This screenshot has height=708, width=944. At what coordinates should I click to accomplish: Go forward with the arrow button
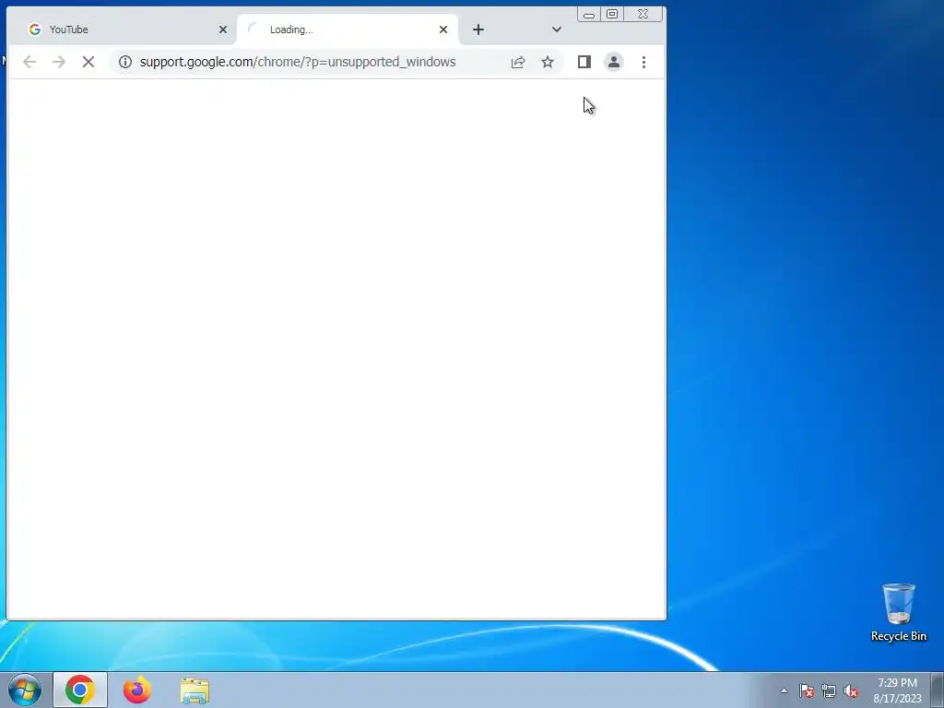click(58, 62)
